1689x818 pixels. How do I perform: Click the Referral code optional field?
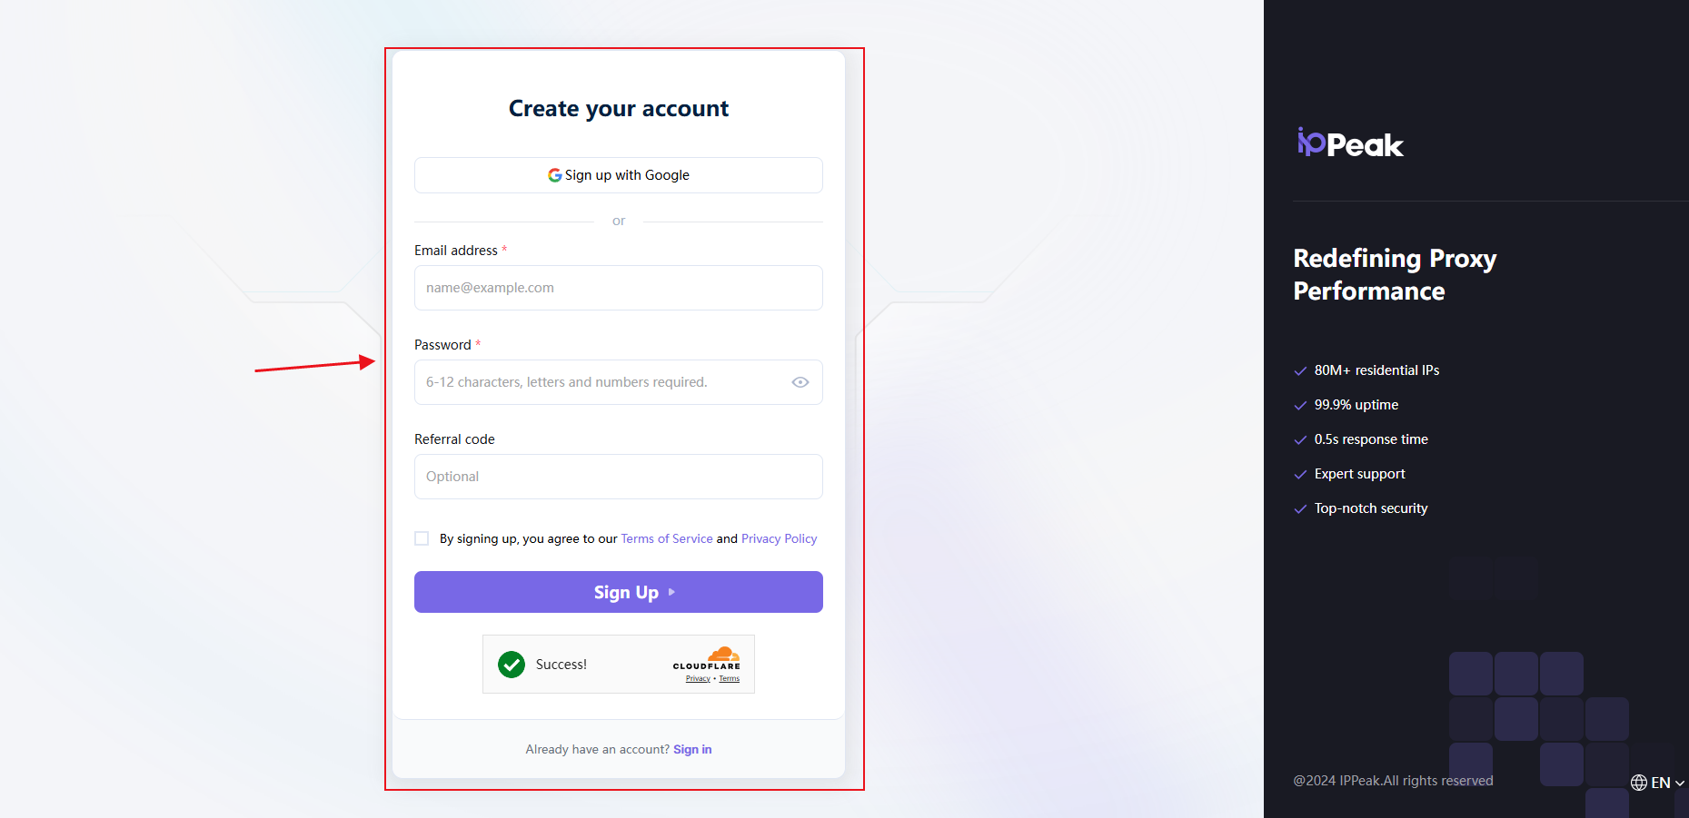click(x=618, y=477)
